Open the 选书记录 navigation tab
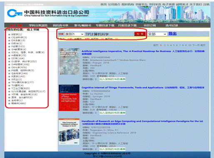Viewport: 214px width, 158px height. click(x=172, y=25)
